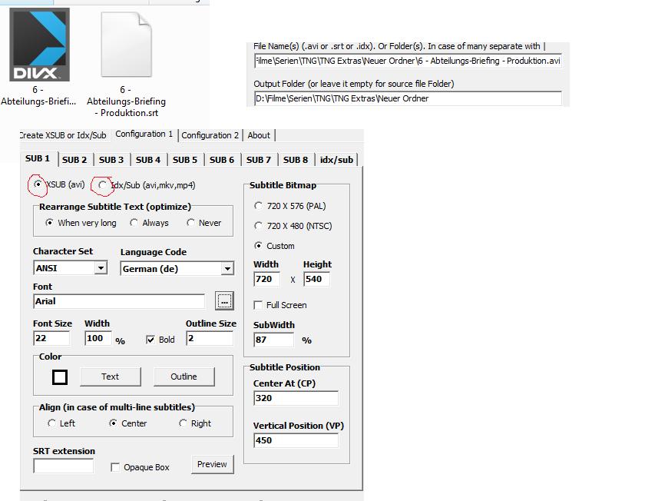Viewport: 655px width, 501px height.
Task: Open the About tab
Action: coord(259,135)
